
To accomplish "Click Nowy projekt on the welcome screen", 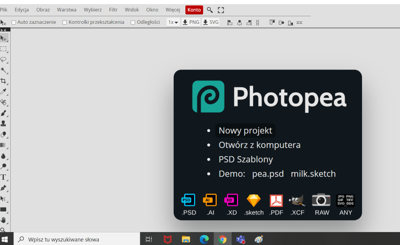I will coord(245,131).
